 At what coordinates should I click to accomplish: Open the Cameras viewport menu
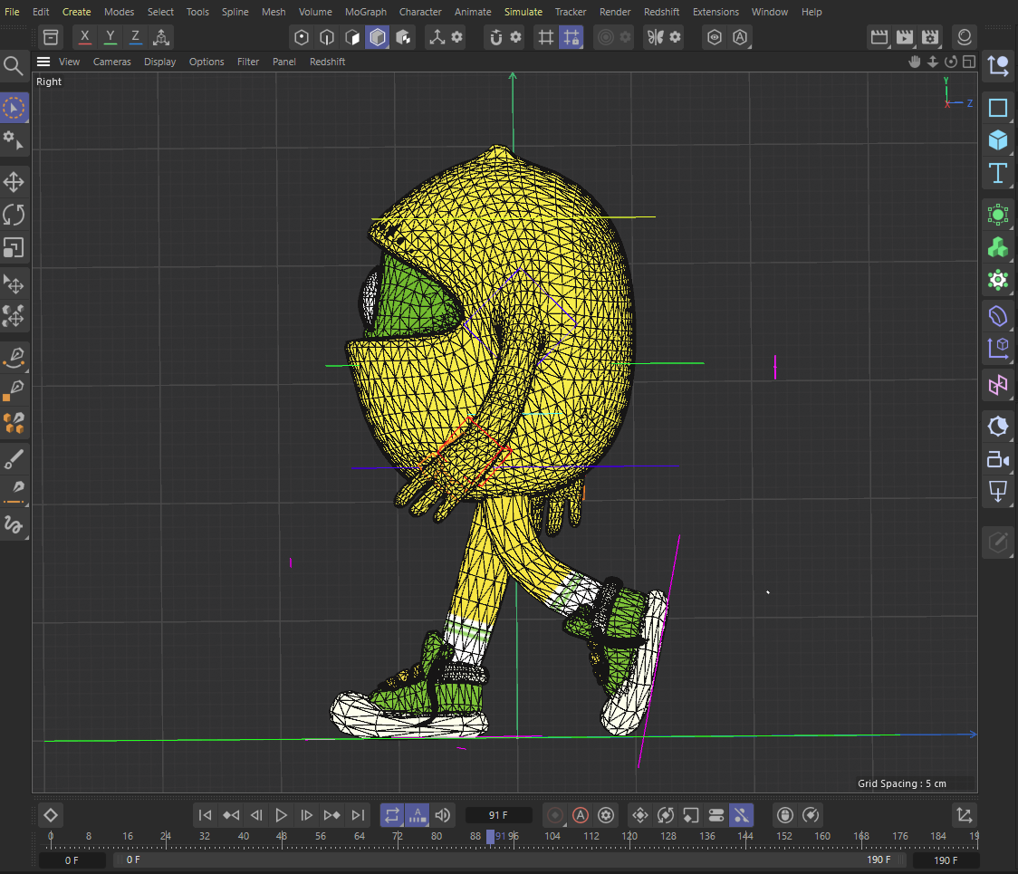pyautogui.click(x=111, y=62)
